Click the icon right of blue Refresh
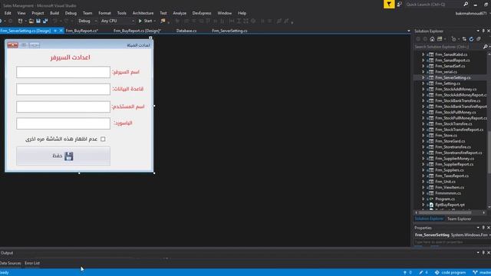This screenshot has height=276, width=491. tap(479, 39)
